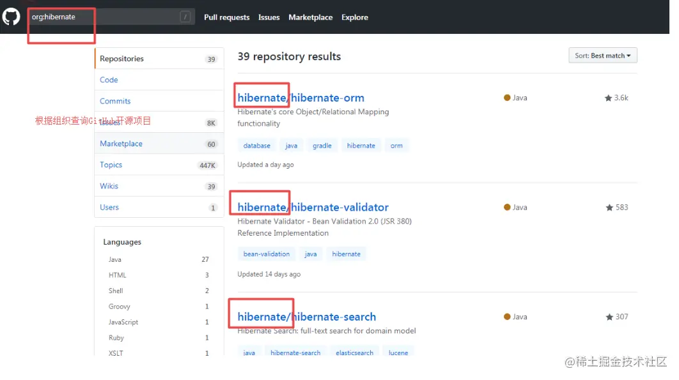Filter by Groovy language

(x=159, y=306)
